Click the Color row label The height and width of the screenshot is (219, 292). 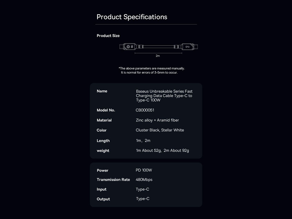[101, 130]
